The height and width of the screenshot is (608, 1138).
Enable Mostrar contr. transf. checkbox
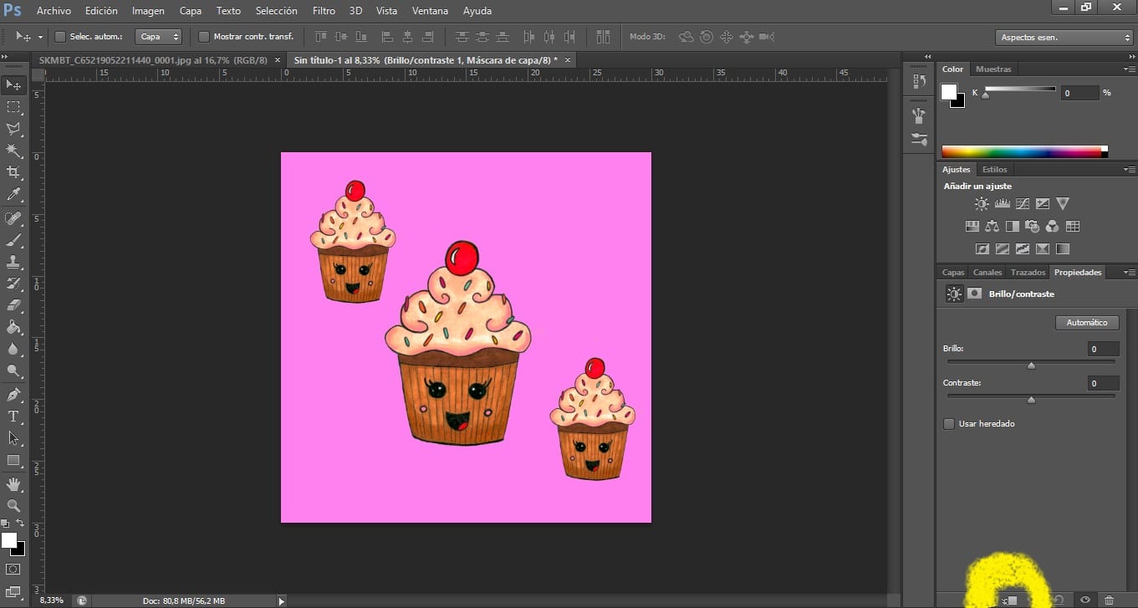click(203, 37)
